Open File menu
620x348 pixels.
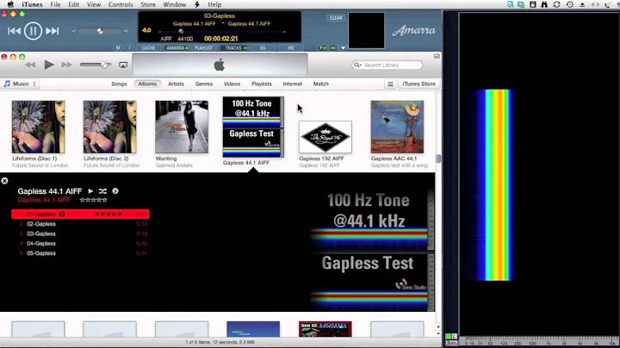pyautogui.click(x=55, y=4)
